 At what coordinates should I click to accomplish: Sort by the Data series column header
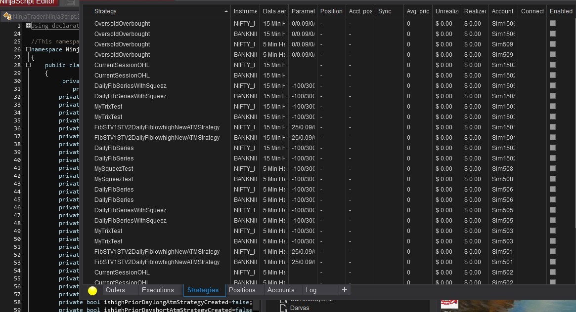(274, 11)
